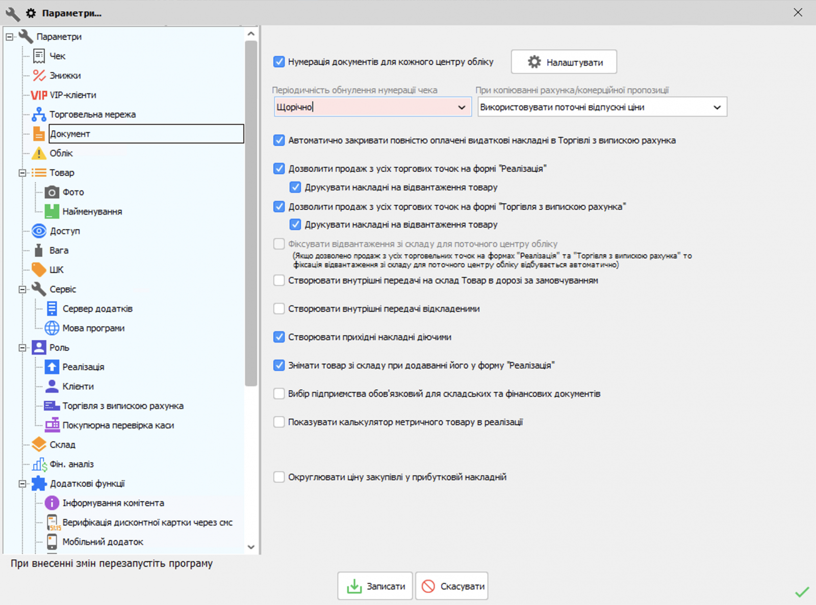Collapse the Додаткові функції tree branch
Viewport: 816px width, 605px height.
click(22, 484)
